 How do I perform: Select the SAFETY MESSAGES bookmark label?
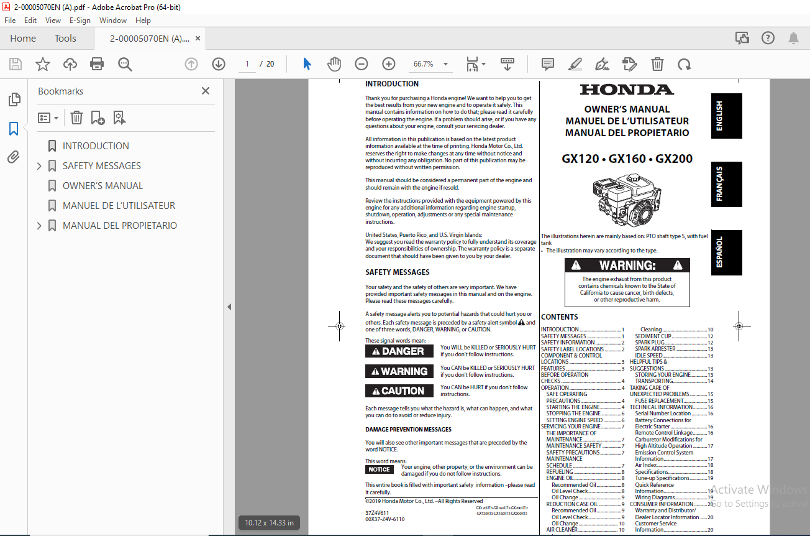pos(102,166)
